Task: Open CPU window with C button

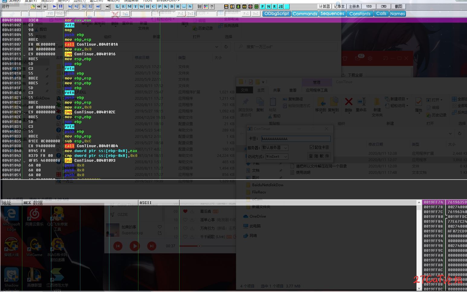Action: (x=154, y=6)
